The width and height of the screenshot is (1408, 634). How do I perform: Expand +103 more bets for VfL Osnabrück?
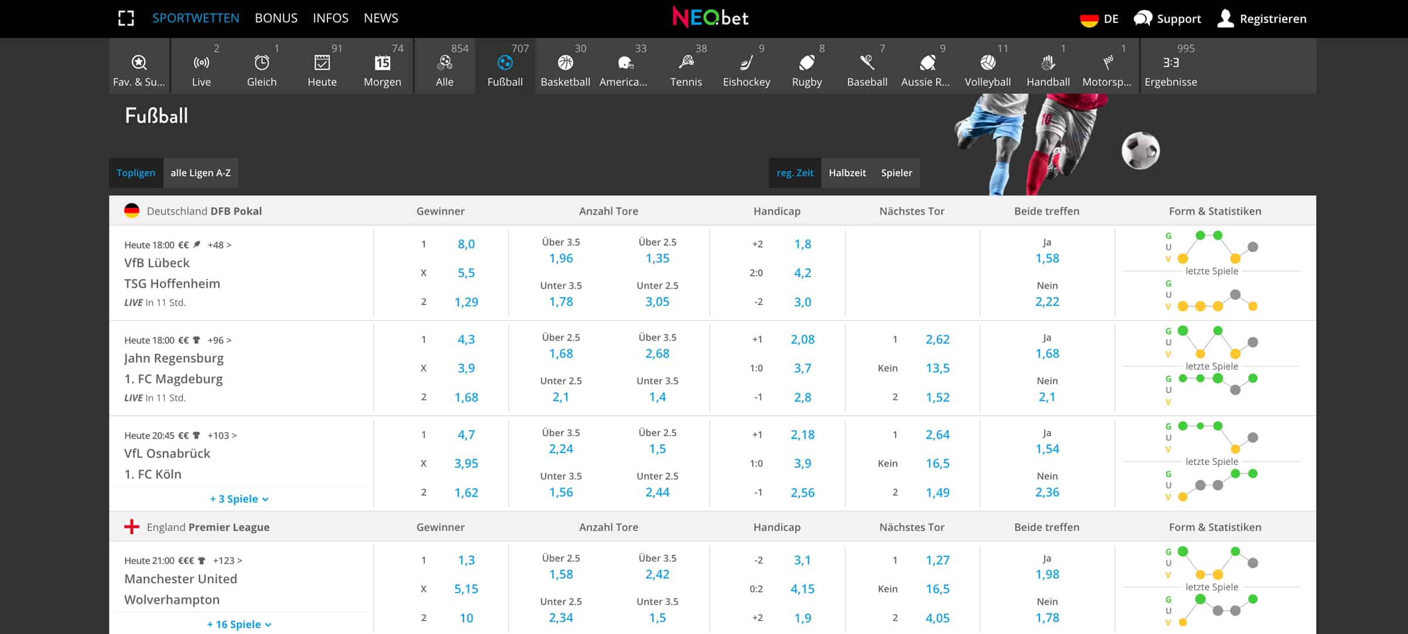[x=222, y=435]
